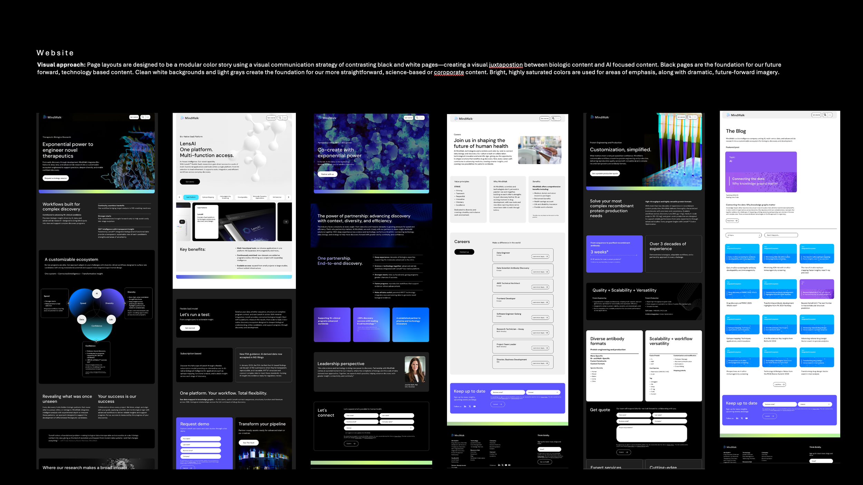
Task: Open Interest dropdown in Blog Keep up to date
Action: (815, 404)
